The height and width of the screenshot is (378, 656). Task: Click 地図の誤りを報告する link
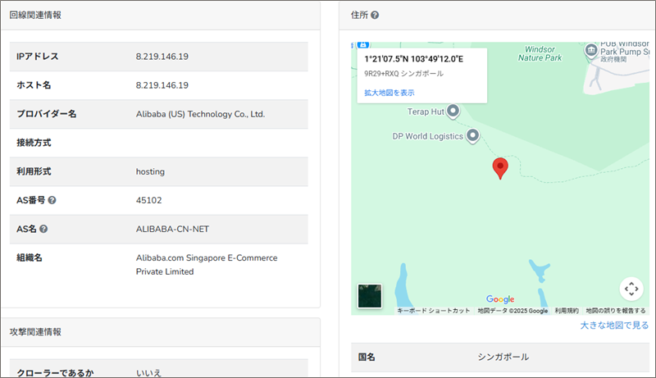click(616, 311)
